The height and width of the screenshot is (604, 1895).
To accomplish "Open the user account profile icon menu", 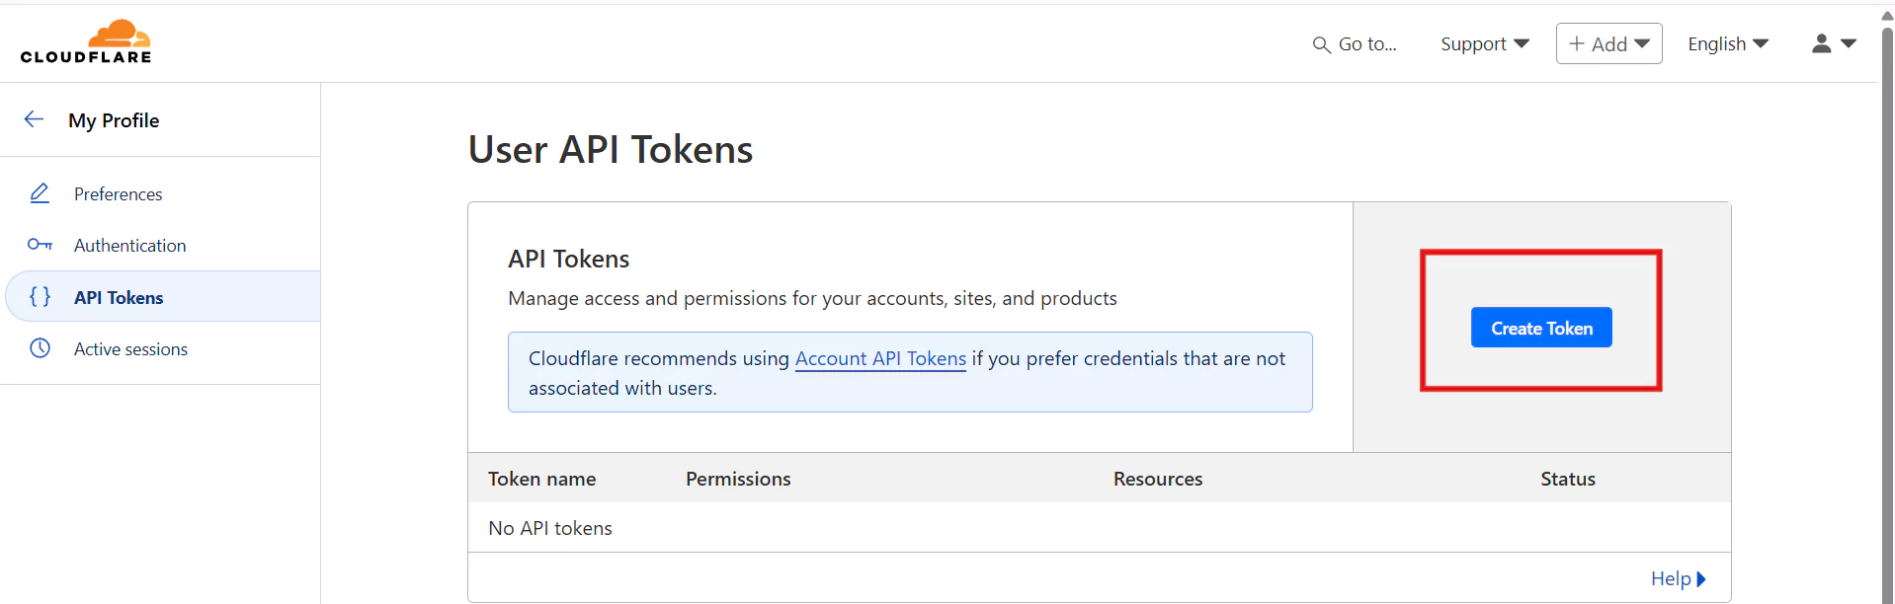I will click(1833, 43).
